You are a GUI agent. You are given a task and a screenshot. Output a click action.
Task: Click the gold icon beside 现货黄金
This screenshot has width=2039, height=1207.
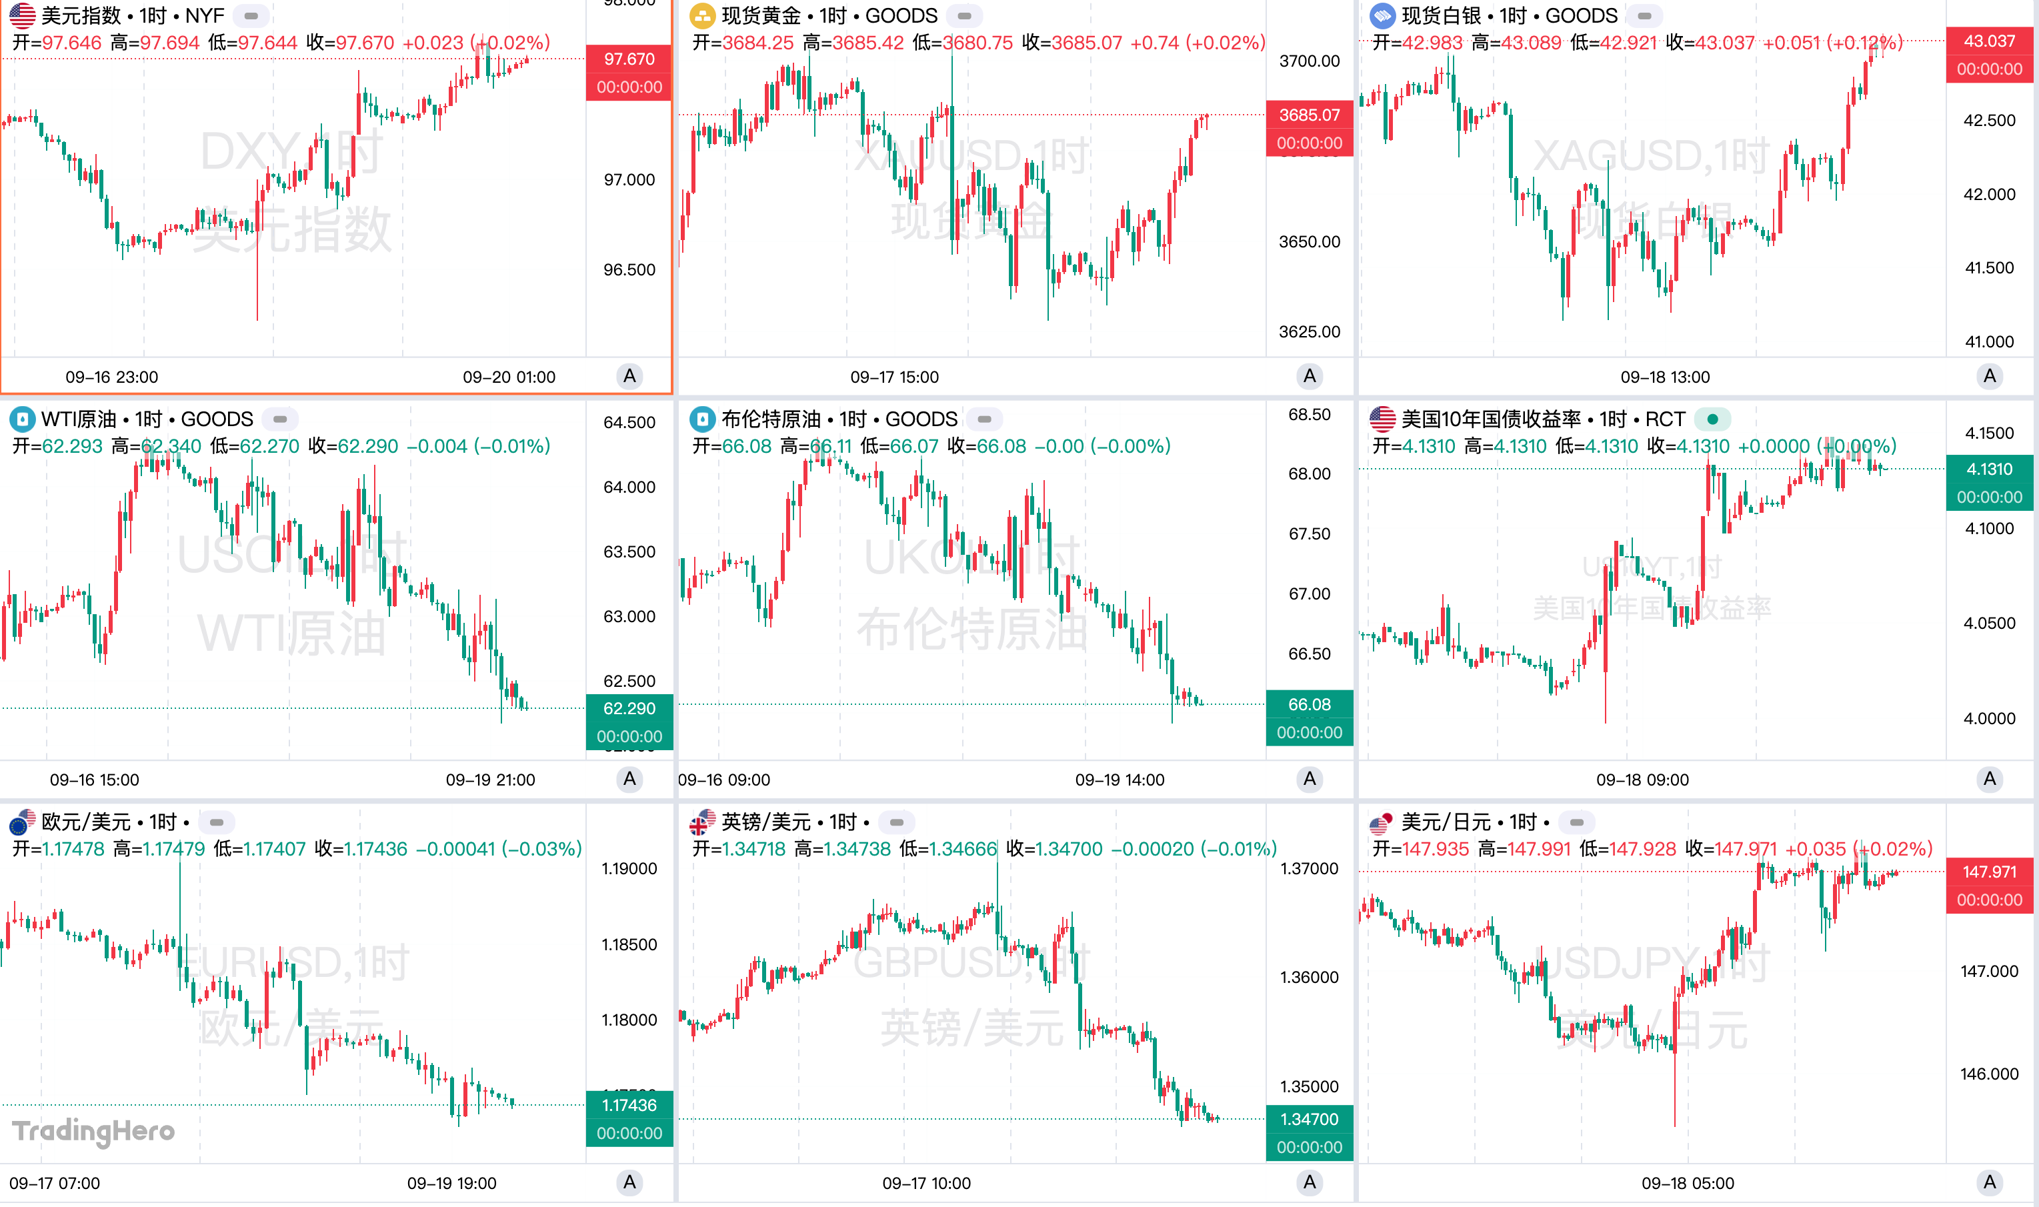tap(701, 15)
